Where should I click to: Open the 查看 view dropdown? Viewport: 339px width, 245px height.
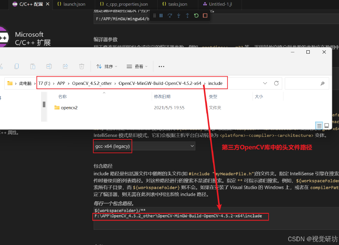137,66
